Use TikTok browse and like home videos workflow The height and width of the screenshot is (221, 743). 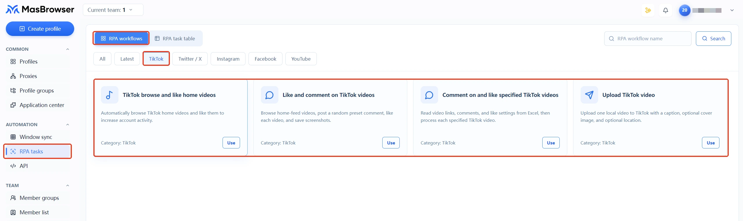point(231,143)
